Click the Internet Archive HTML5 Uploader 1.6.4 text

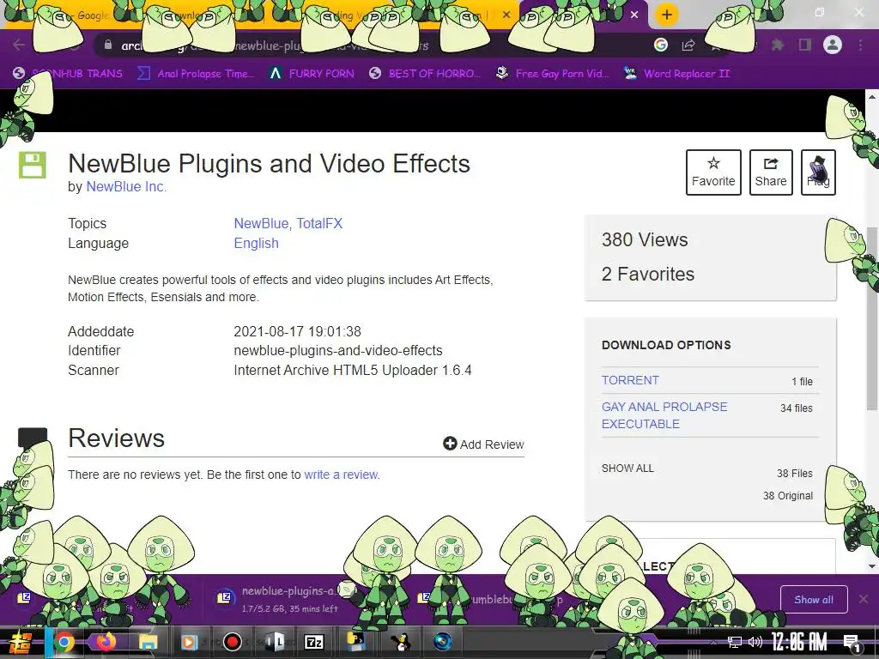point(353,371)
